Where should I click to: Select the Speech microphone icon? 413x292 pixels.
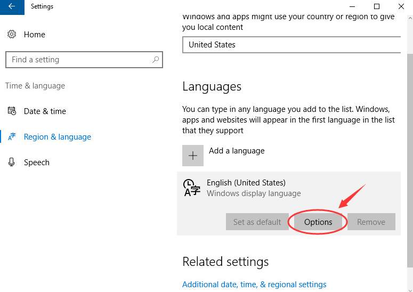(12, 162)
